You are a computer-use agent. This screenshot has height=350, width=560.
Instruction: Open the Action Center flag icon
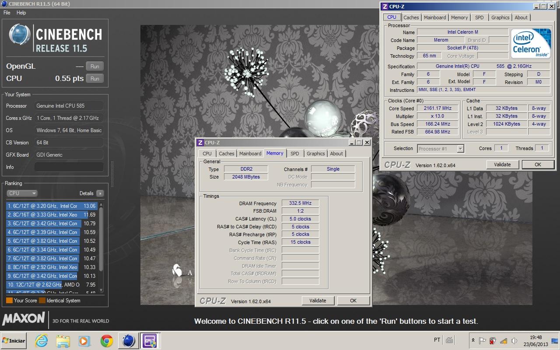483,340
